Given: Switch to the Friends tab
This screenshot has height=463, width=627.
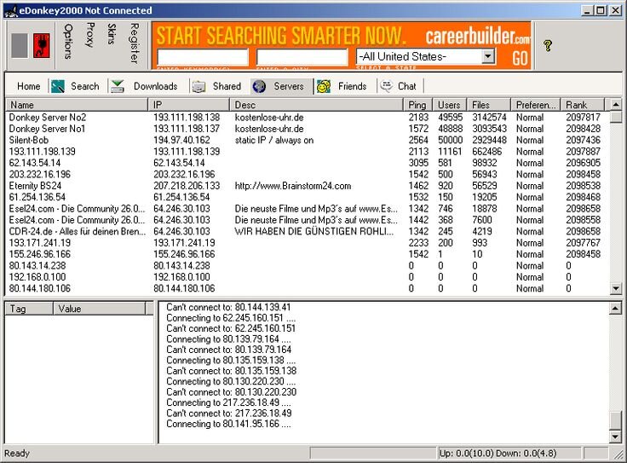Looking at the screenshot, I should (353, 86).
